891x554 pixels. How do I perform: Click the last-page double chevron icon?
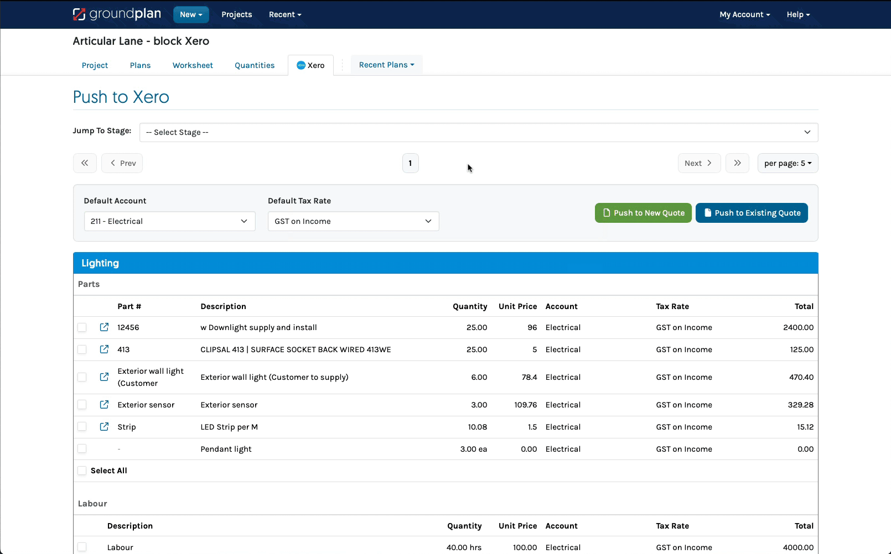737,163
